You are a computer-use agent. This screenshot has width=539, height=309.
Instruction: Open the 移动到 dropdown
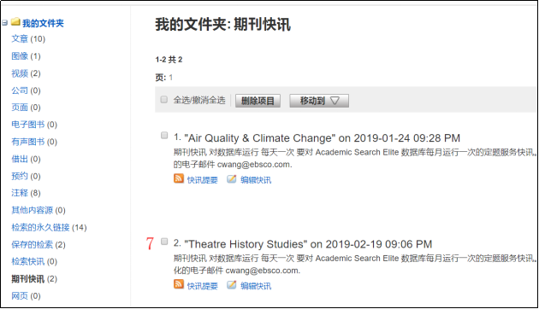[x=319, y=101]
